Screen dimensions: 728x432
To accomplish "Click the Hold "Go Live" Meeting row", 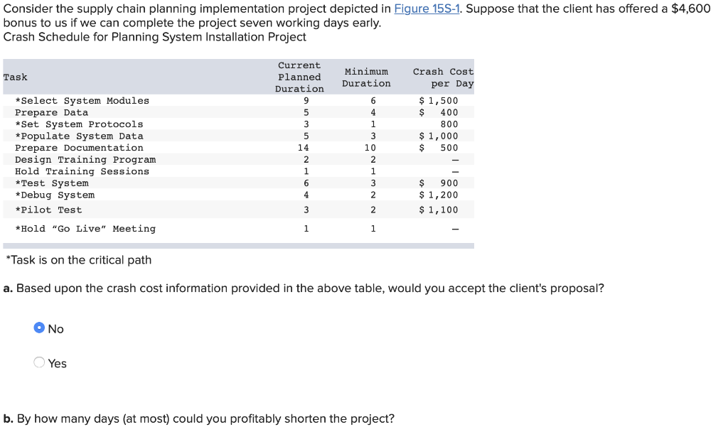I will coord(238,229).
